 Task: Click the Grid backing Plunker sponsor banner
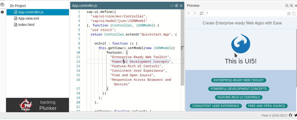(38, 105)
